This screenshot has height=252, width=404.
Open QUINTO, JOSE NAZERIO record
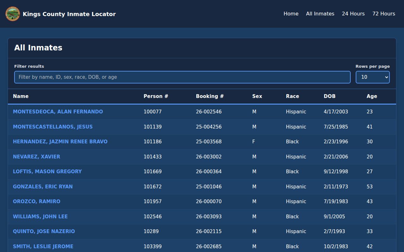(44, 232)
